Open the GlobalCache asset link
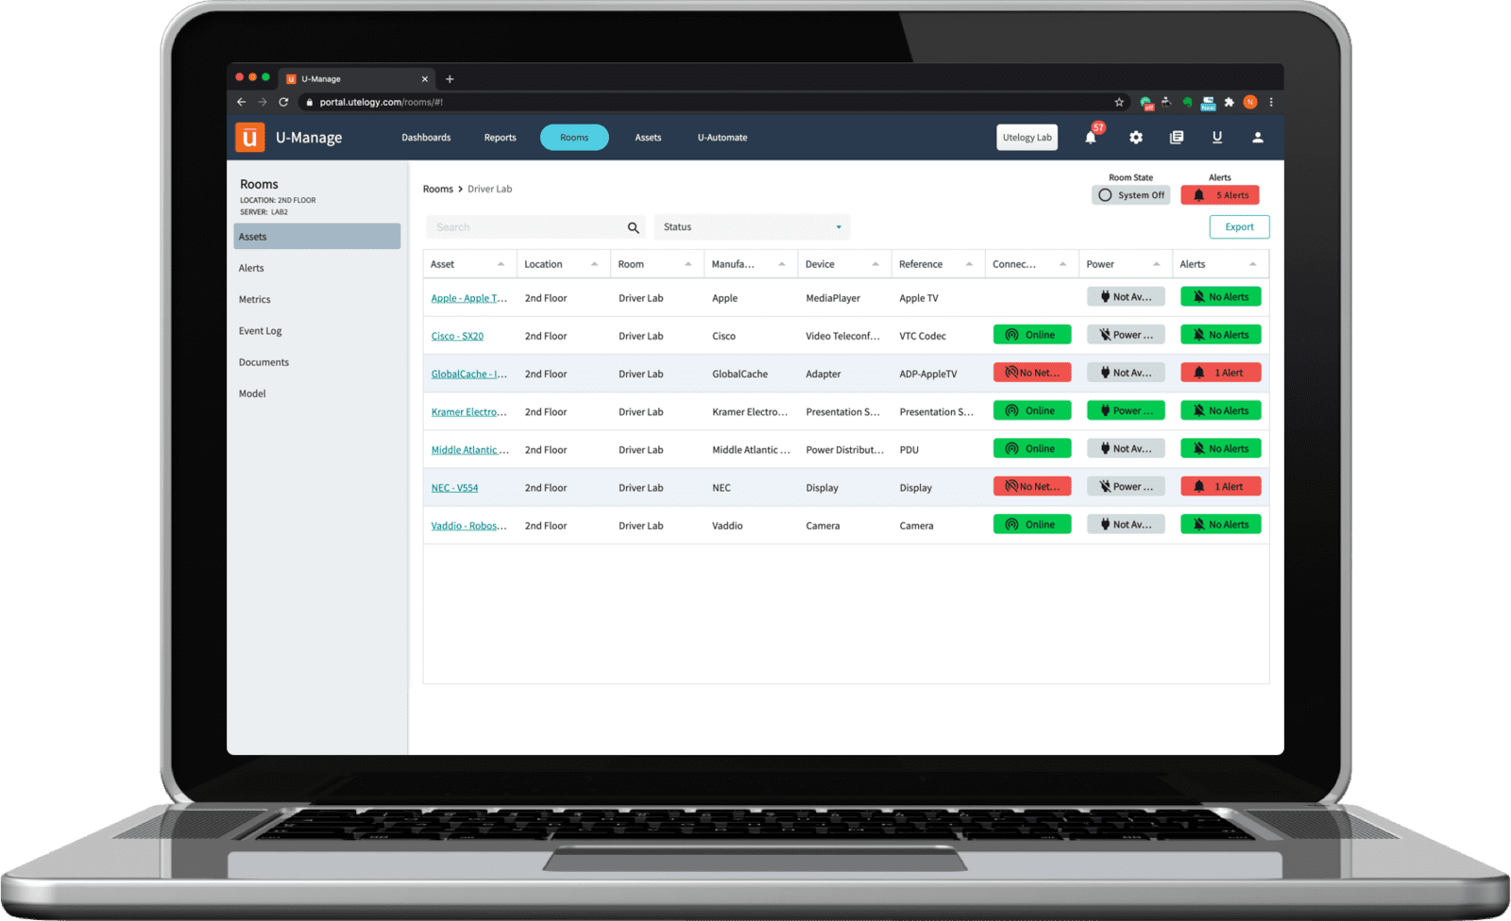 coord(468,374)
